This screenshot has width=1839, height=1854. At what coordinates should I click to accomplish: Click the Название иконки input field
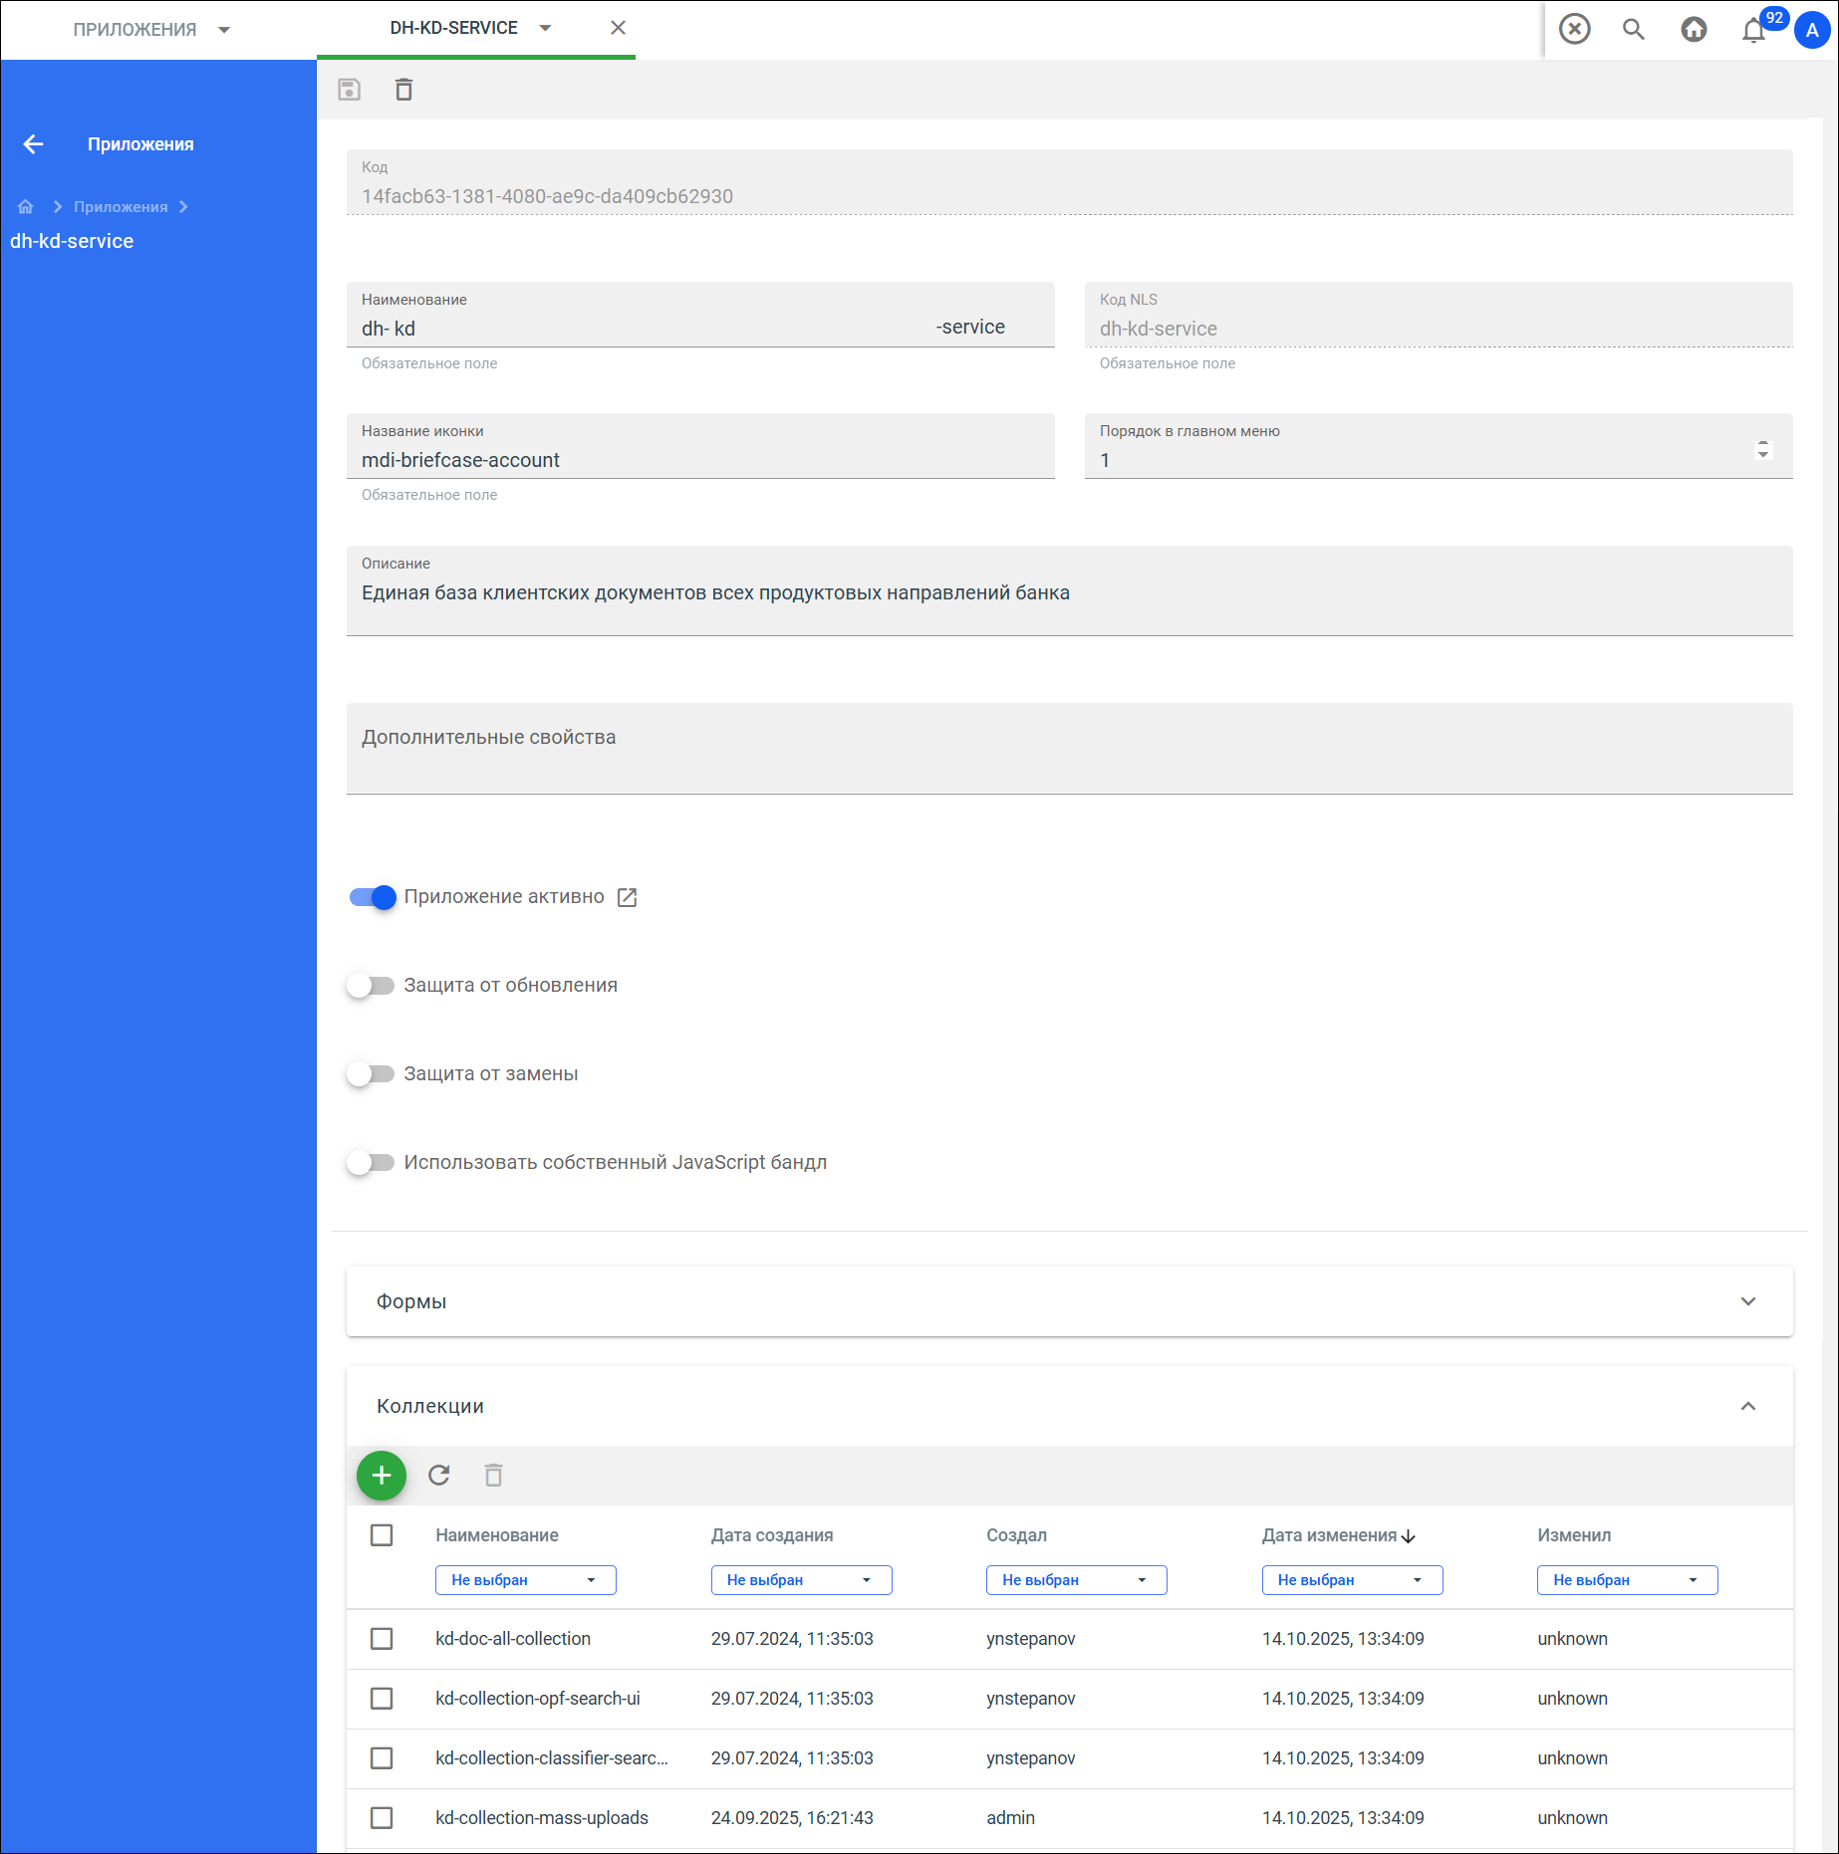coord(700,446)
